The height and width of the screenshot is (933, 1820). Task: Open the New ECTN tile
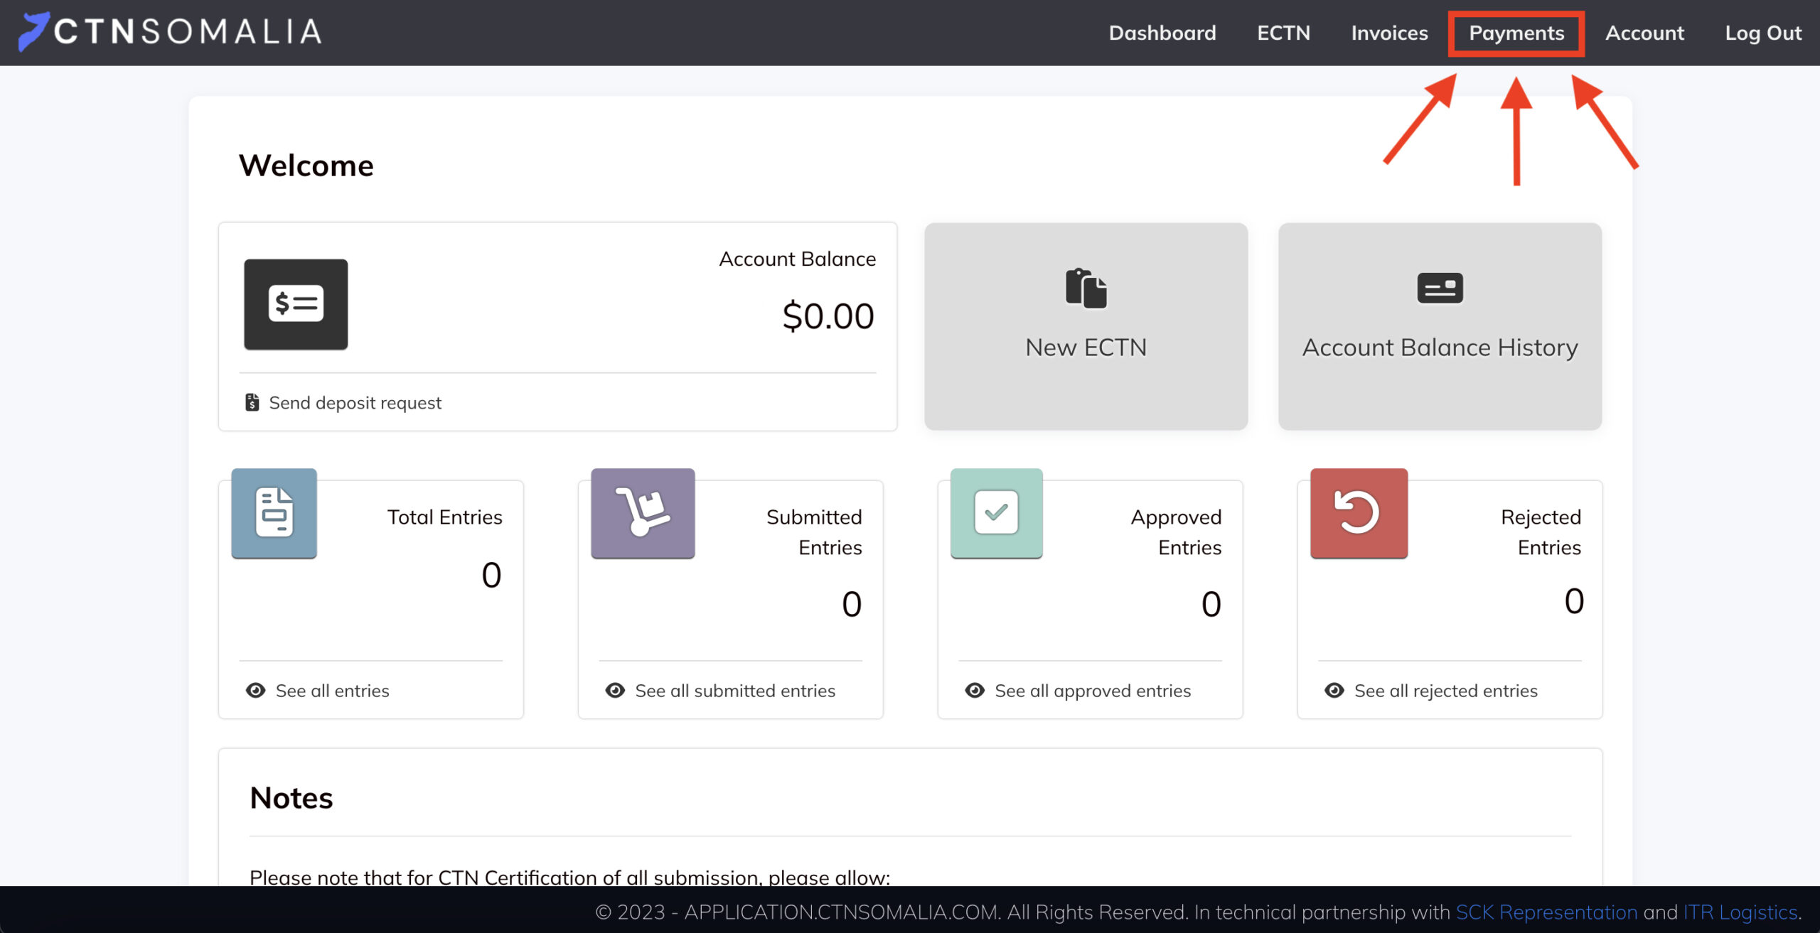click(x=1086, y=326)
